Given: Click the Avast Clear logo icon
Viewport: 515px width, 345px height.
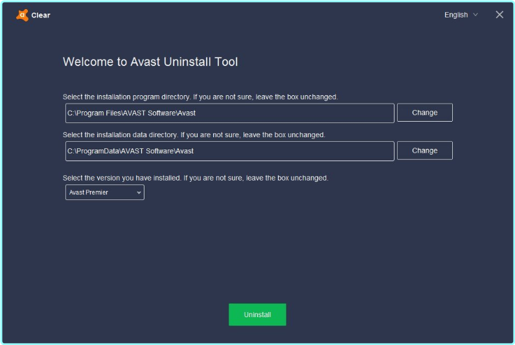Looking at the screenshot, I should (22, 15).
